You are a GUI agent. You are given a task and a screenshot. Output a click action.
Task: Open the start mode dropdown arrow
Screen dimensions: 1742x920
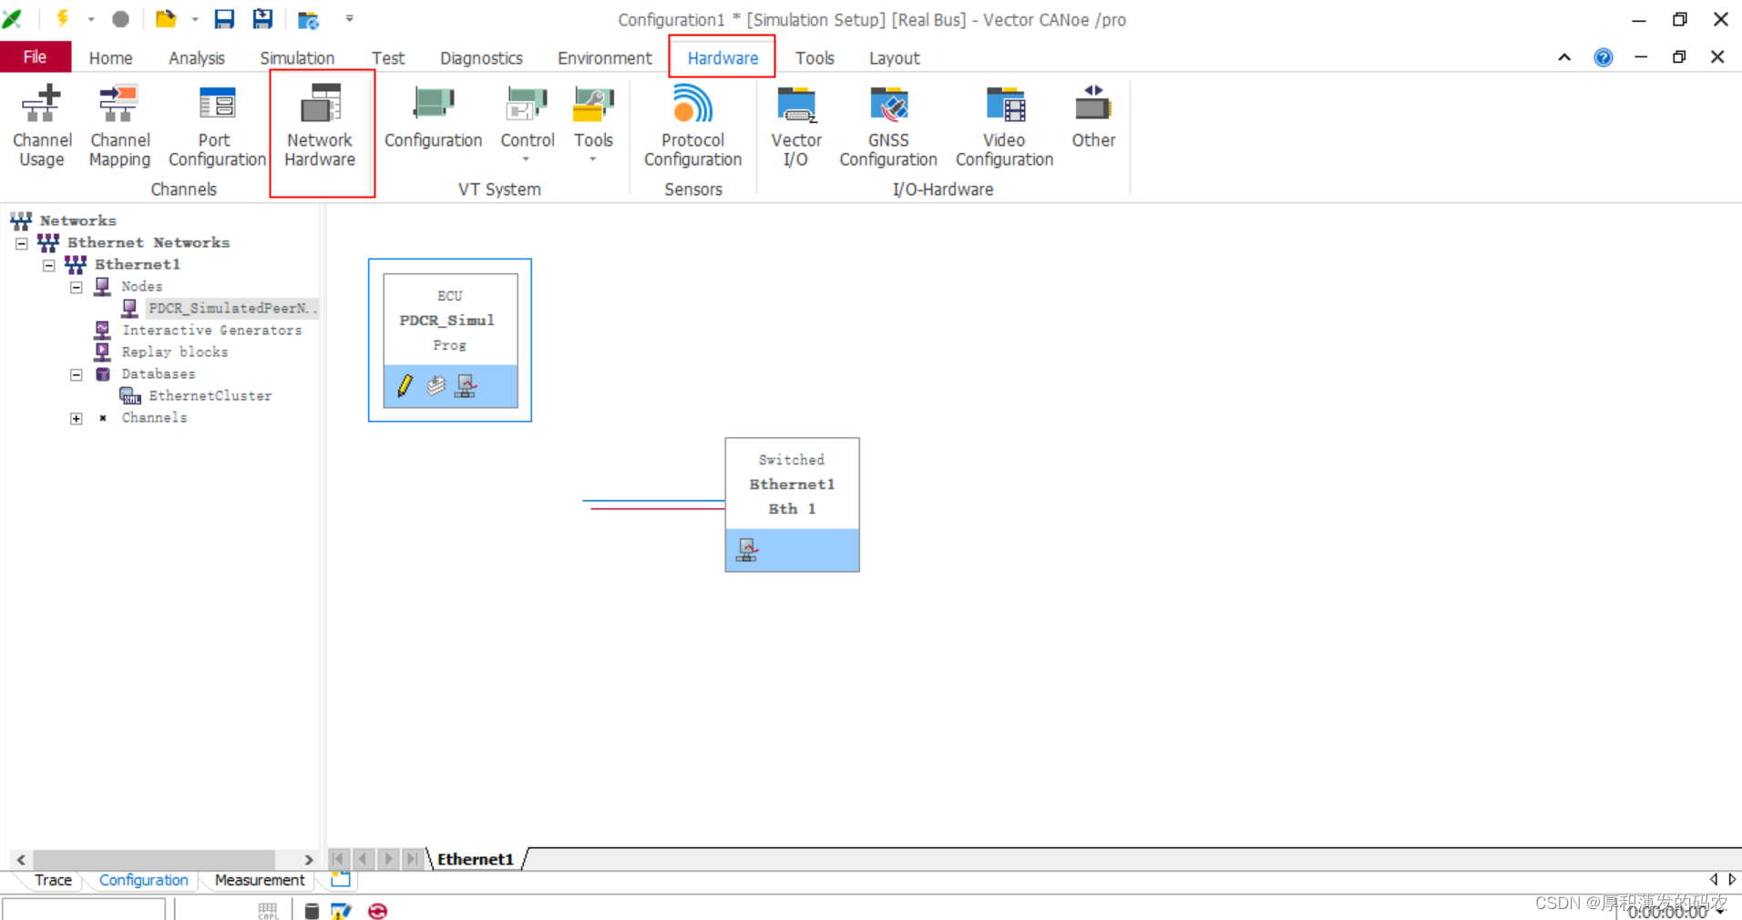91,19
